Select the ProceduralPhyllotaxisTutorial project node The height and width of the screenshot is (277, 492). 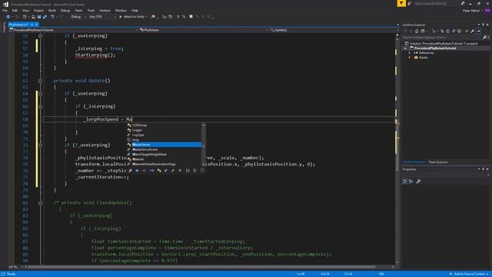tap(435, 48)
